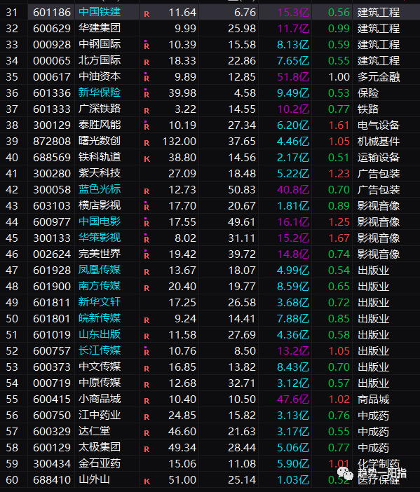Click stock code 601336
Viewport: 420px width, 492px height.
pos(52,93)
